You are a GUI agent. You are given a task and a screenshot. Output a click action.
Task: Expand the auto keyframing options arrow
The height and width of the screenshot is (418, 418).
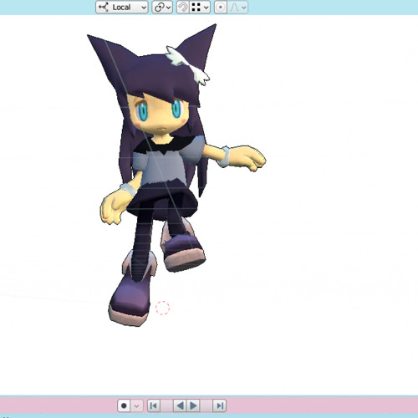[x=136, y=405]
